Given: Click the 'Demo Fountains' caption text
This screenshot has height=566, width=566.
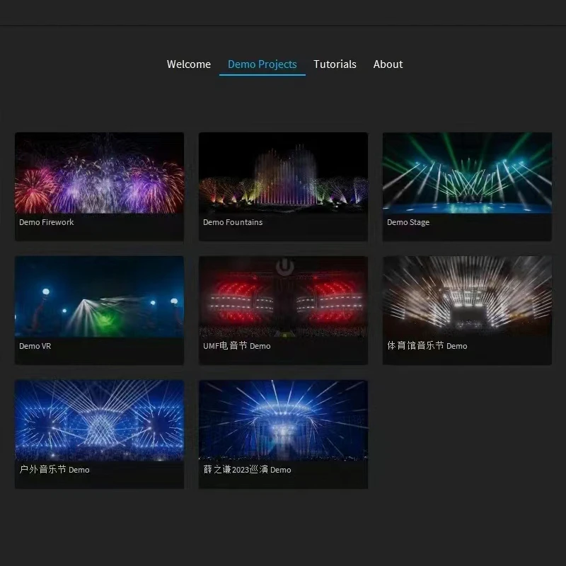Looking at the screenshot, I should 233,222.
